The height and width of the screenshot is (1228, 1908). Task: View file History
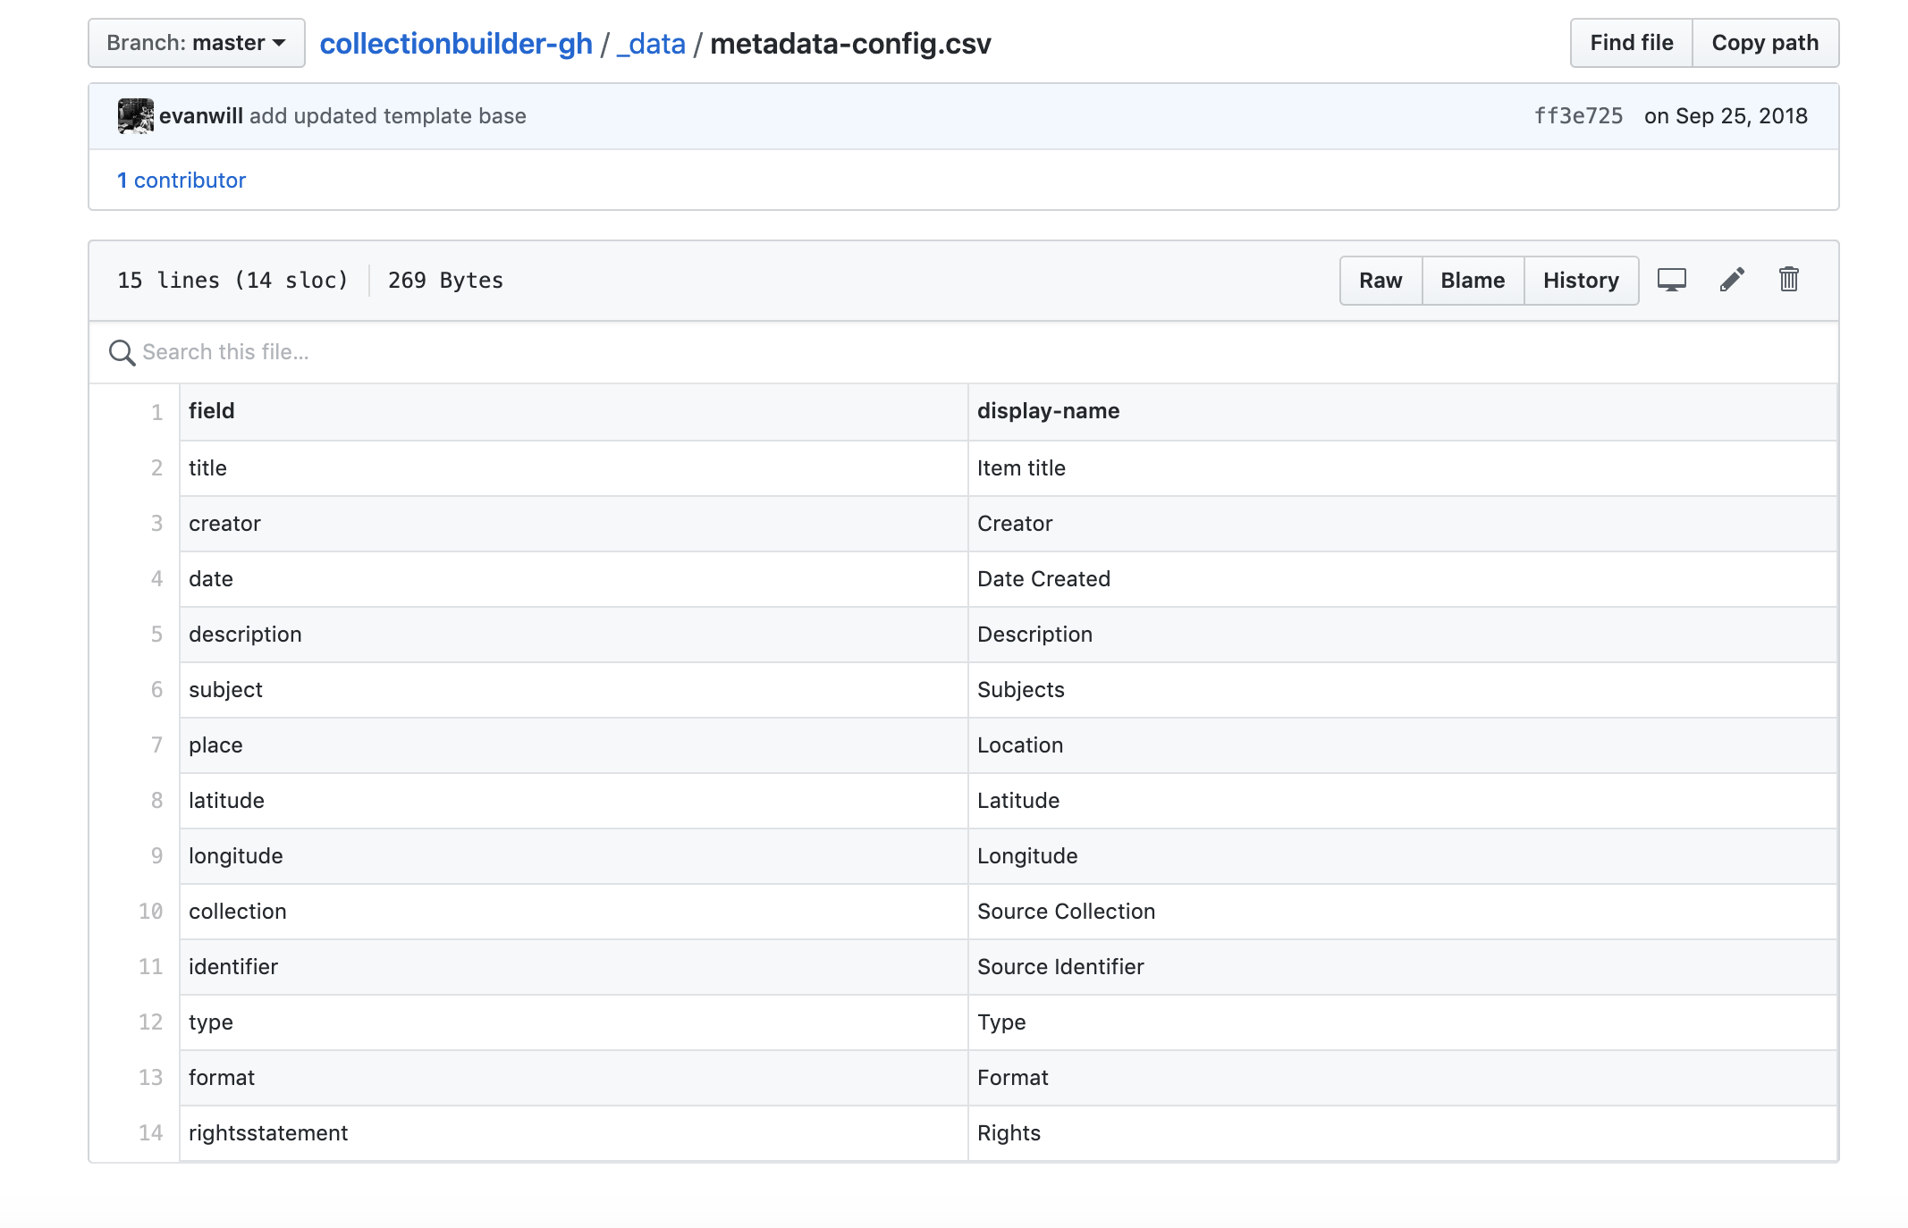click(1580, 281)
